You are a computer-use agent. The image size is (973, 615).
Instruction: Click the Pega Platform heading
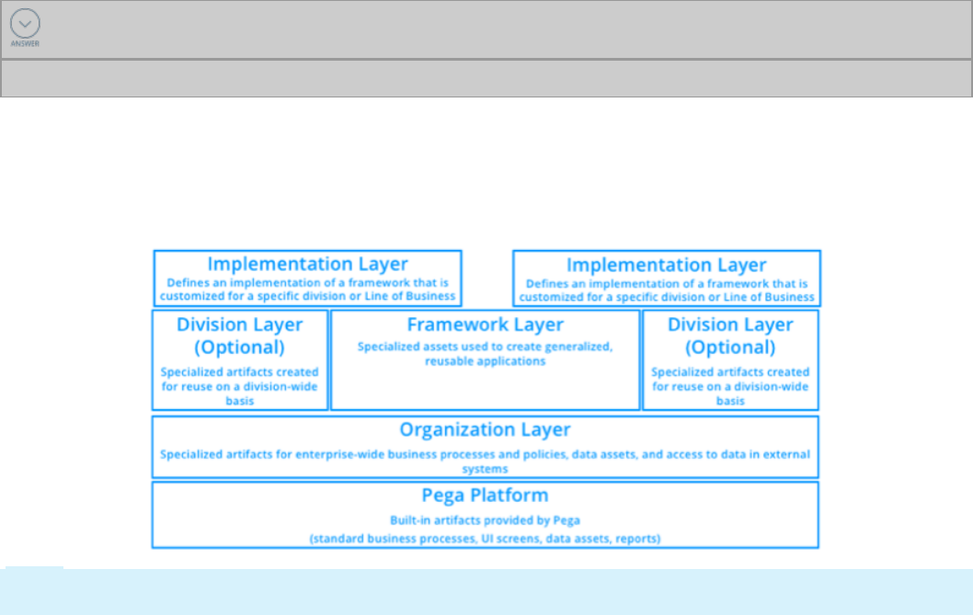click(486, 495)
